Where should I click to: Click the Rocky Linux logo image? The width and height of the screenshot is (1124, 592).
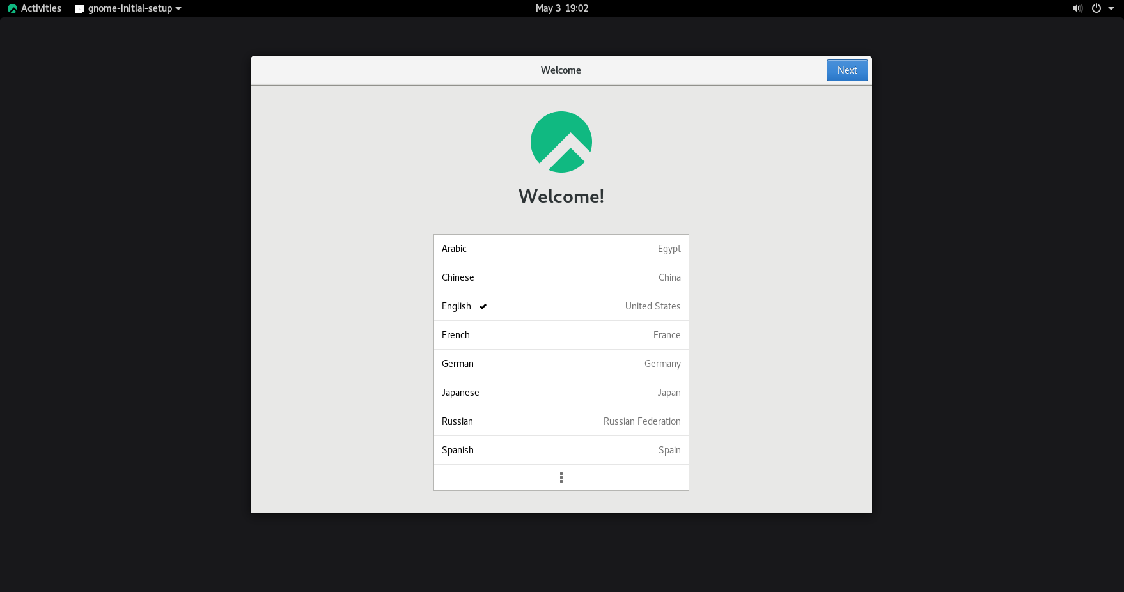(x=561, y=142)
